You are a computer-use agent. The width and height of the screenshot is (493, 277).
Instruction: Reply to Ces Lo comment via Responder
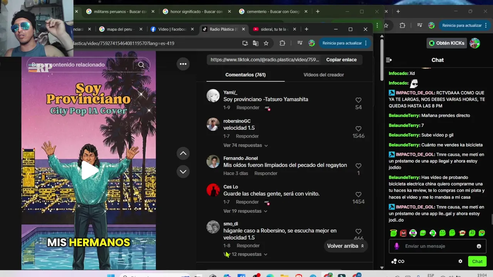247,202
